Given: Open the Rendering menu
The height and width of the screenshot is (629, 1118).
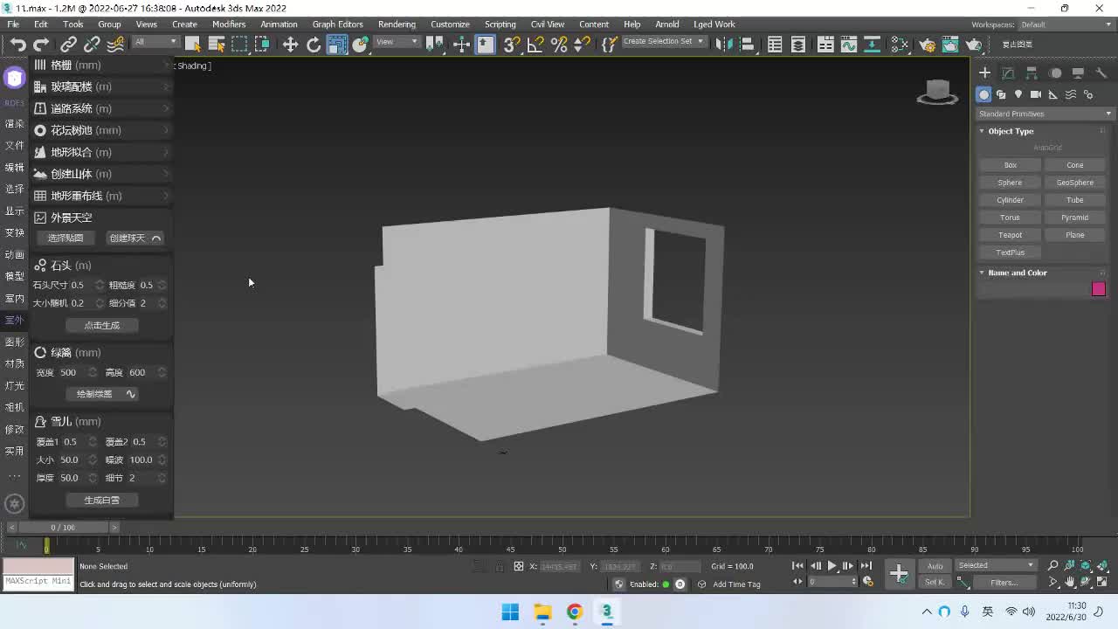Looking at the screenshot, I should 397,24.
